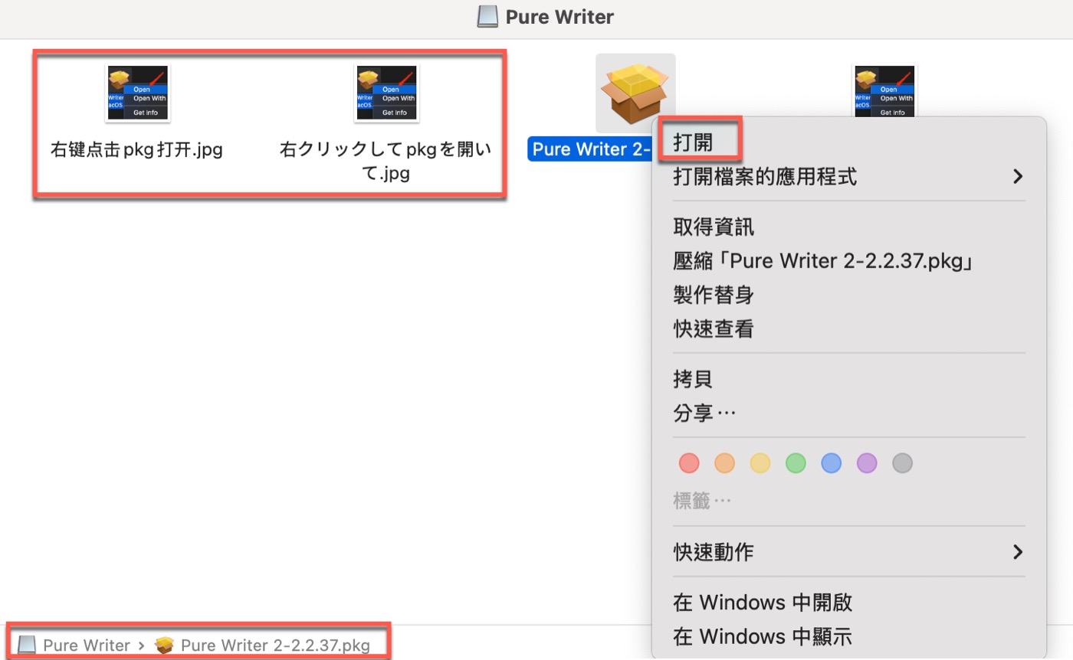
Task: Click 快速查看 to preview the package
Action: click(x=714, y=329)
